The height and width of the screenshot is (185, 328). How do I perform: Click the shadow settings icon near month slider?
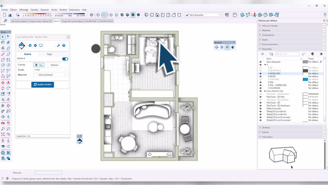click(18, 15)
